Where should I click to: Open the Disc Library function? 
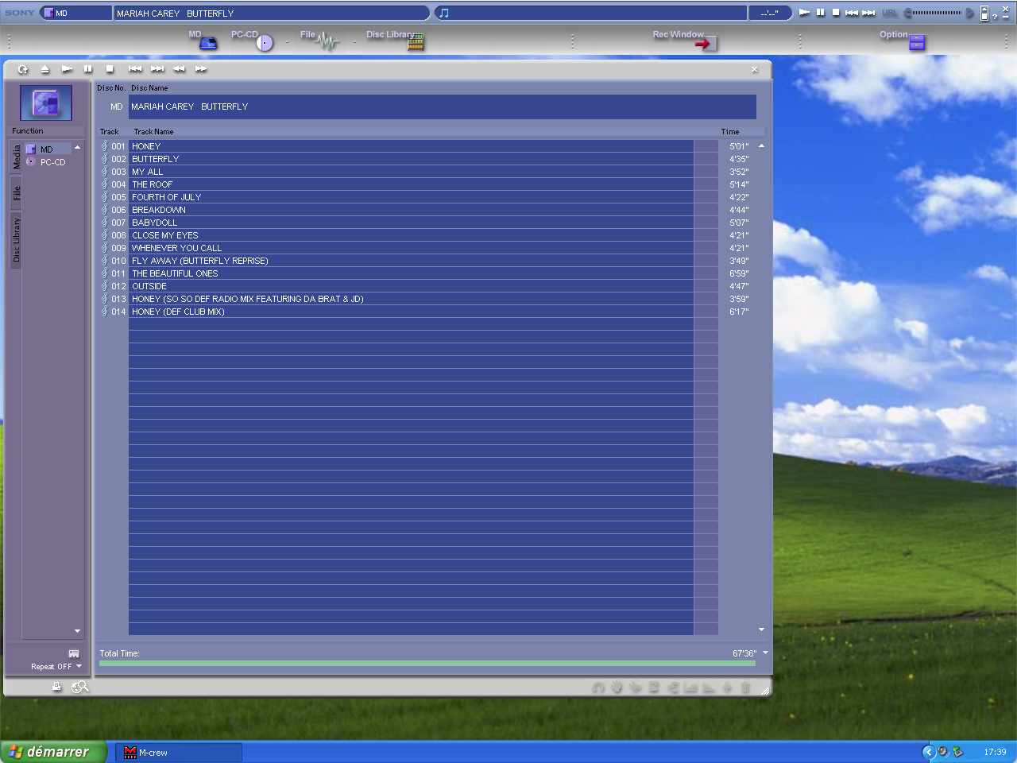[x=395, y=40]
